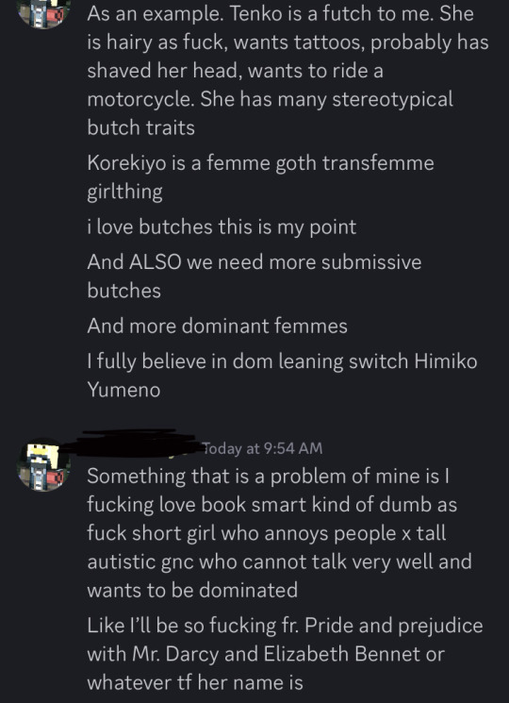Select the text 'whatever tf her name is'
The height and width of the screenshot is (703, 509).
[195, 683]
